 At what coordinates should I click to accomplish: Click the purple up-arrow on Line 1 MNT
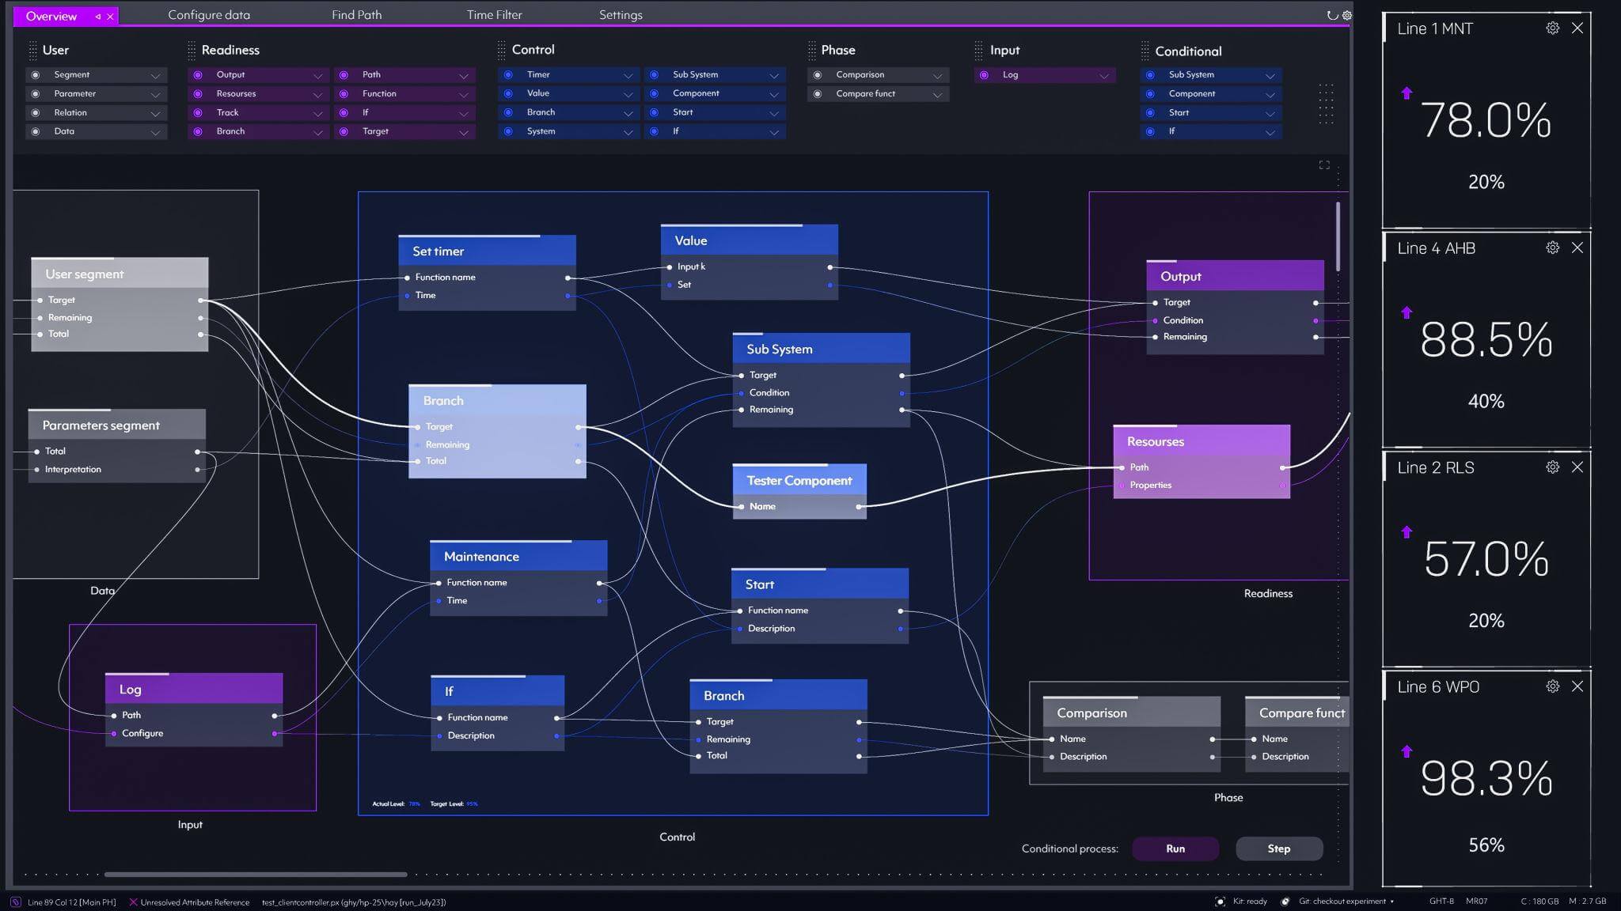(x=1407, y=93)
